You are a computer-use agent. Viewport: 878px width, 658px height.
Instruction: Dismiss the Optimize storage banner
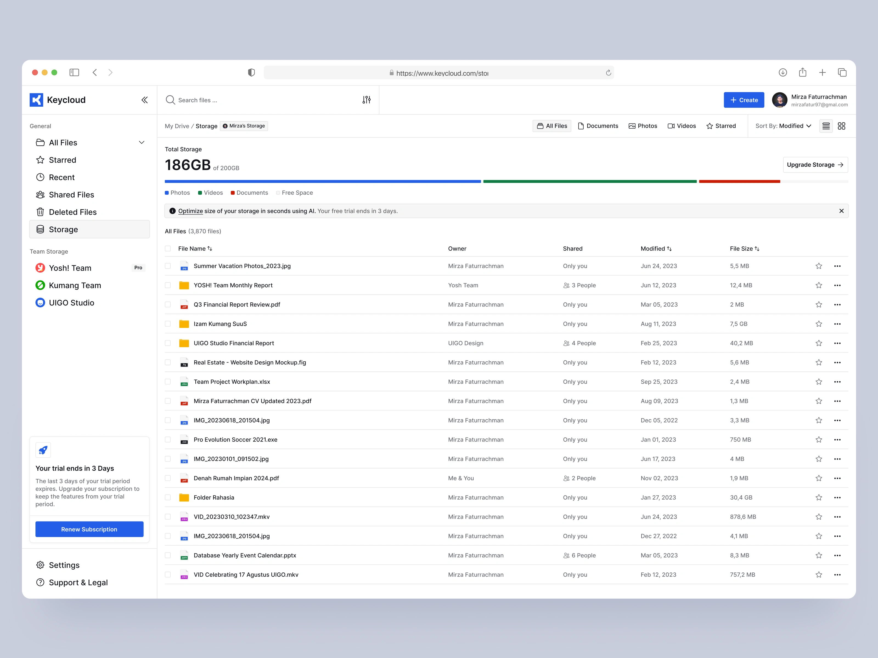[841, 211]
